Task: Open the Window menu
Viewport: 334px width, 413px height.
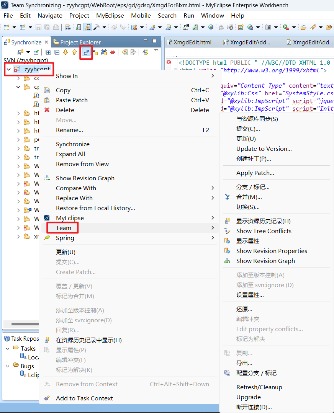Action: point(213,16)
